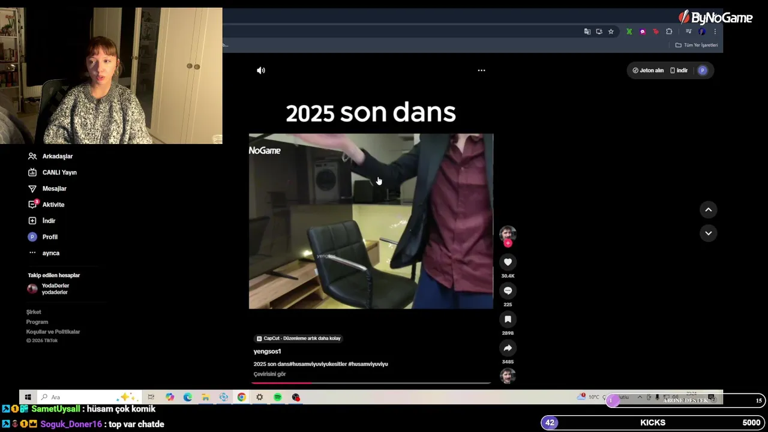Click the Chrome translate page icon
The height and width of the screenshot is (432, 768).
coord(587,32)
